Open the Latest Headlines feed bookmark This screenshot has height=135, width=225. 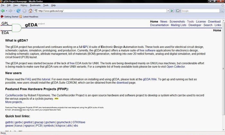[29, 16]
